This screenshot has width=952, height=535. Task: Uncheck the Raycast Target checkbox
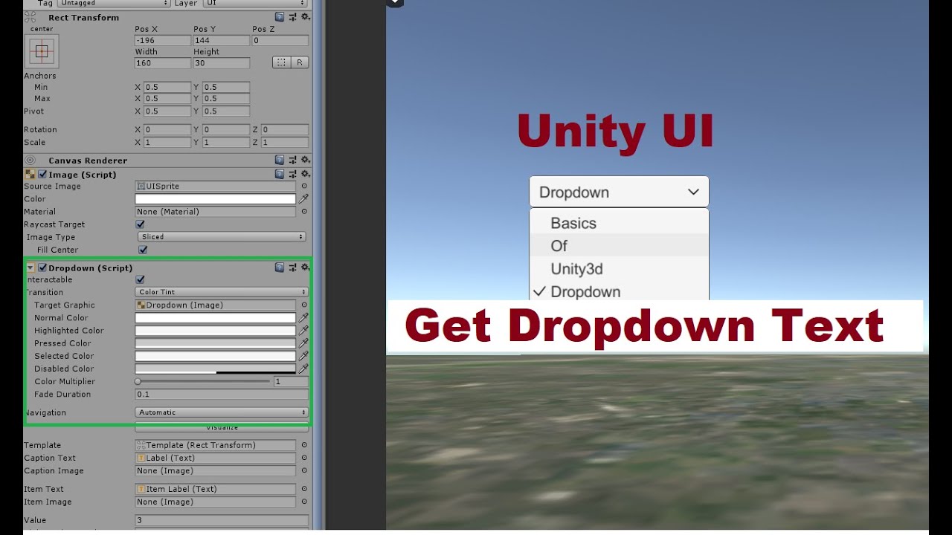[140, 224]
